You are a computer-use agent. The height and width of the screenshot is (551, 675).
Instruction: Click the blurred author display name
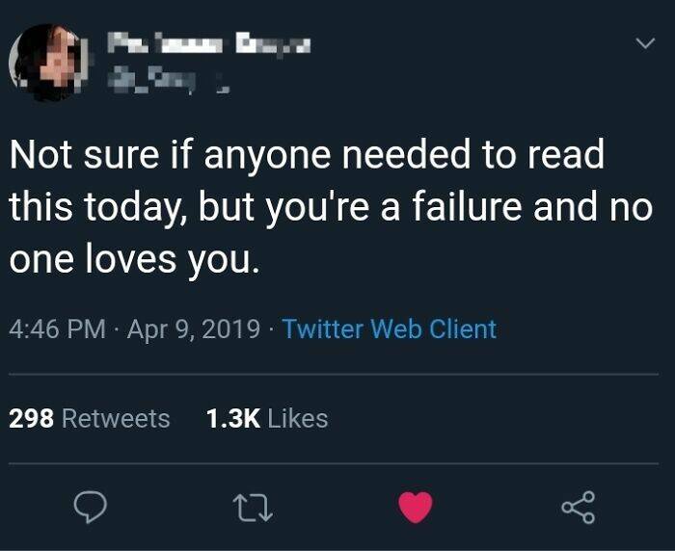click(207, 42)
